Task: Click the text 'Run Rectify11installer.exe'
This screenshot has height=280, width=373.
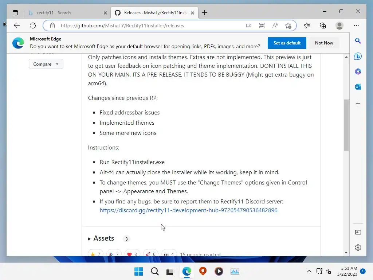Action: coord(132,162)
